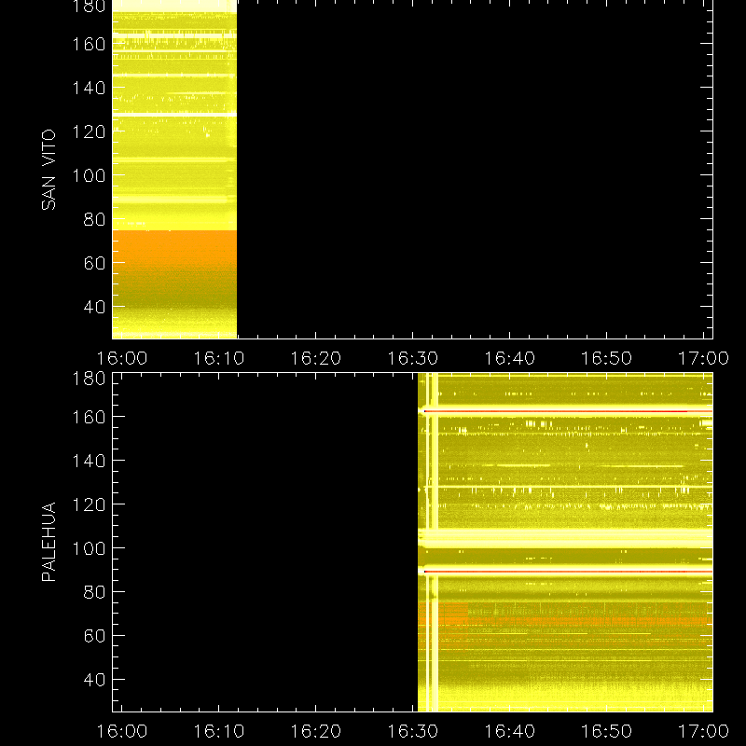Pick the 180 tick label on PALEHUA axis
Image resolution: width=746 pixels, height=746 pixels.
click(x=89, y=379)
